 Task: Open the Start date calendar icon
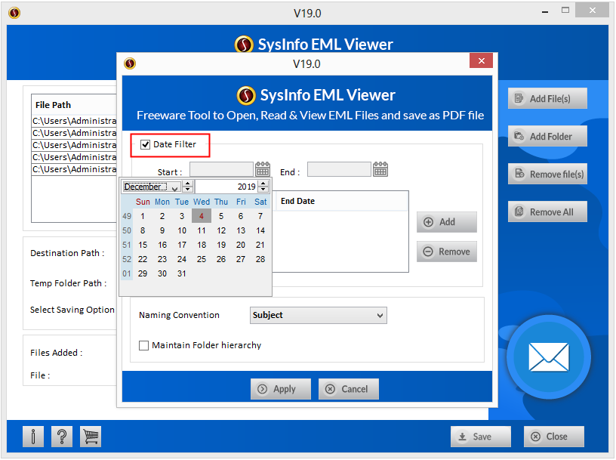pos(263,169)
